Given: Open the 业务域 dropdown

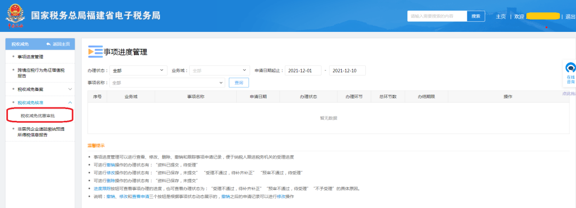Looking at the screenshot, I should (220, 71).
